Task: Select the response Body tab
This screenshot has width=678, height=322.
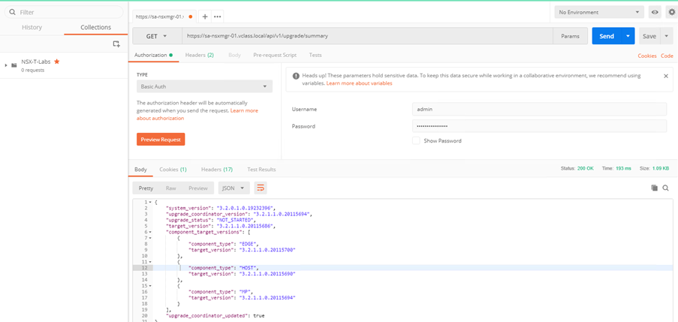Action: pos(140,170)
